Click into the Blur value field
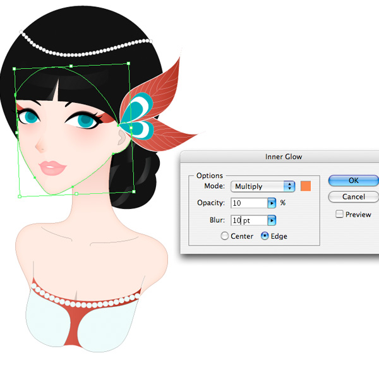This screenshot has height=365, width=379. [249, 220]
